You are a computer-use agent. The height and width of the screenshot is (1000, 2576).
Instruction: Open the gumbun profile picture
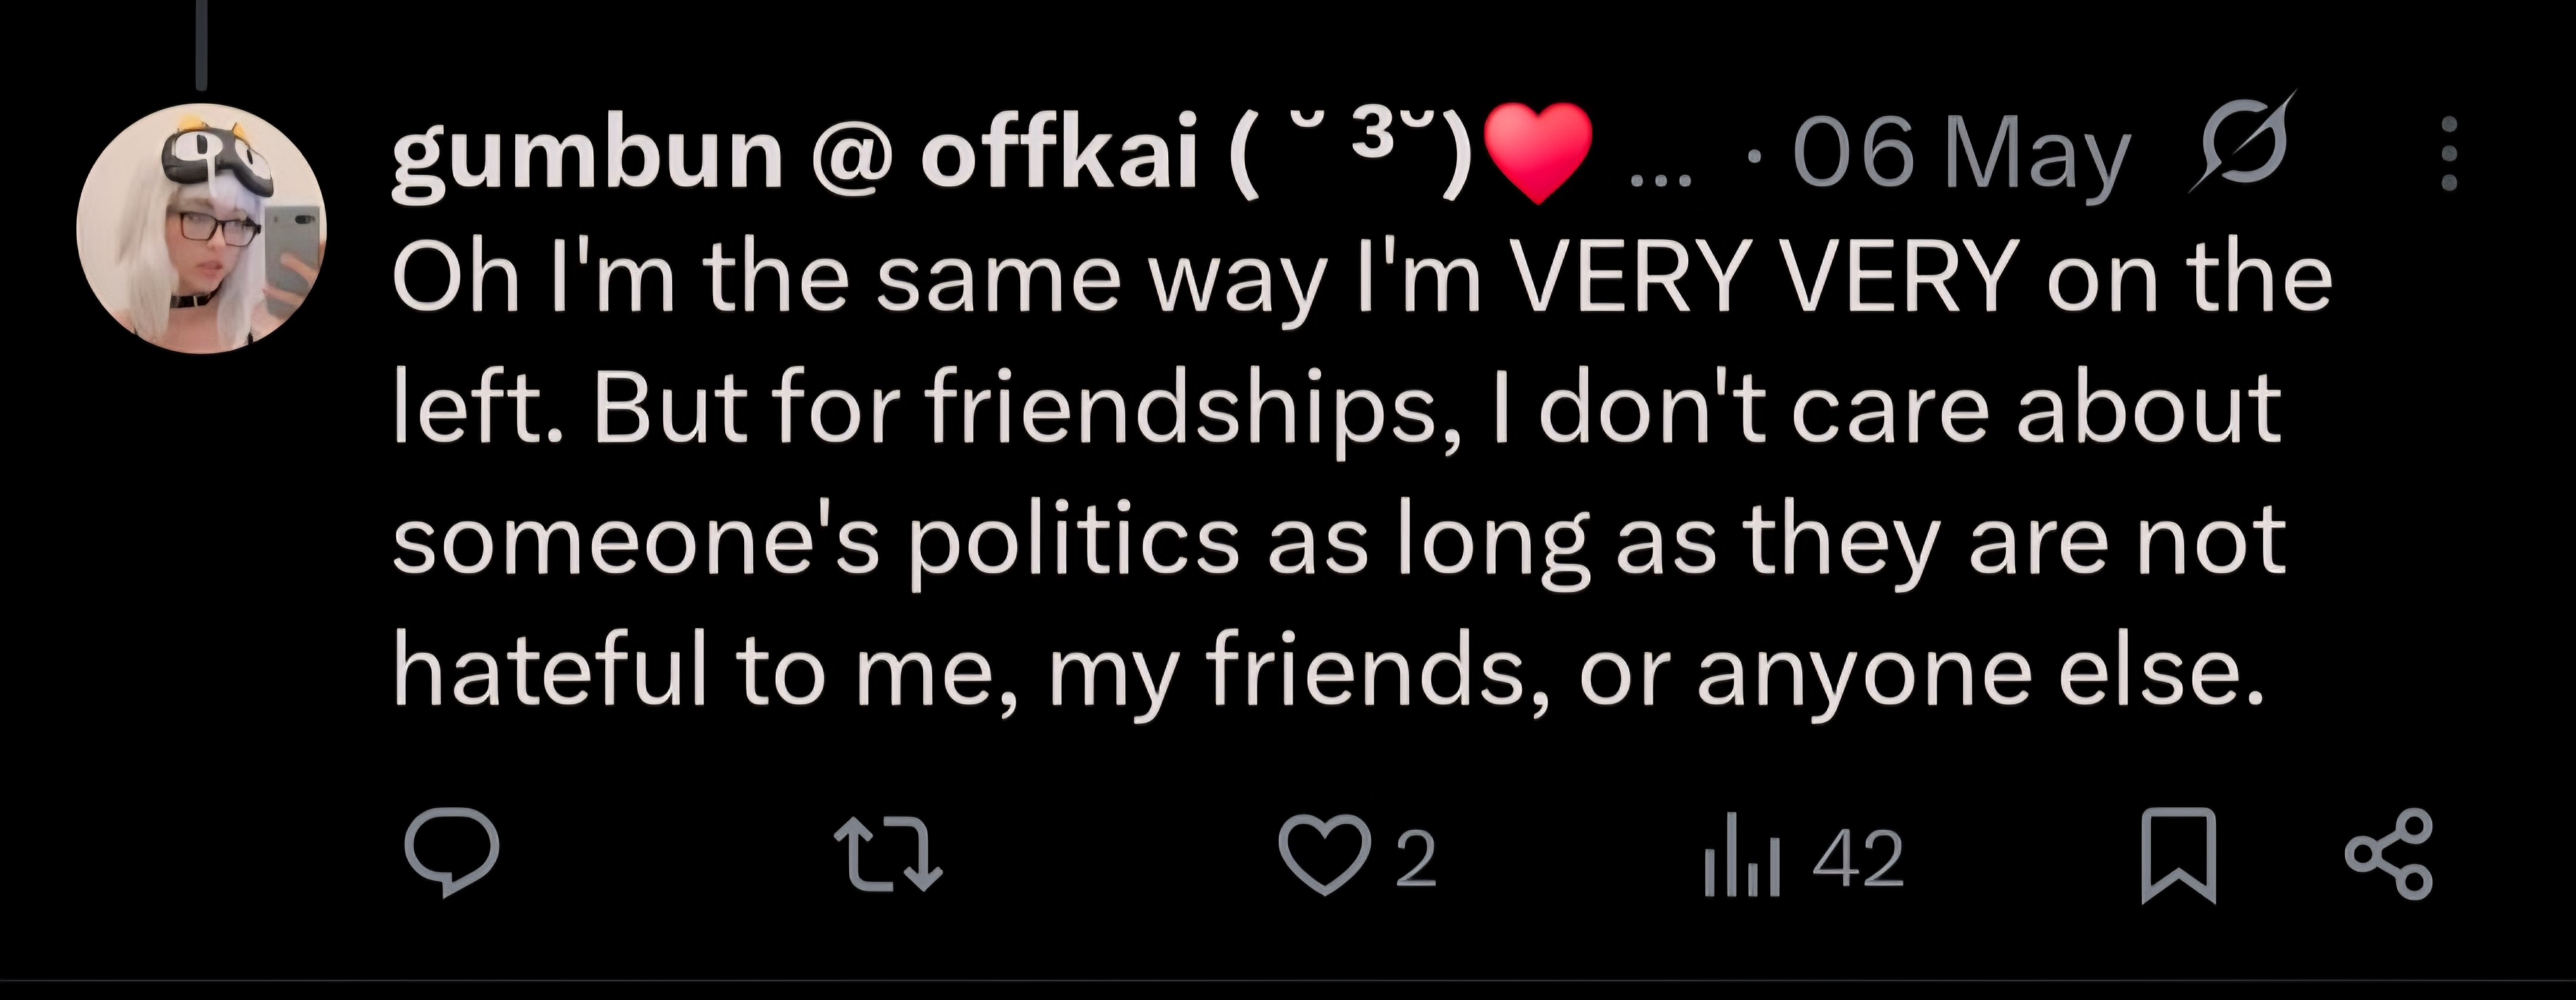point(201,229)
